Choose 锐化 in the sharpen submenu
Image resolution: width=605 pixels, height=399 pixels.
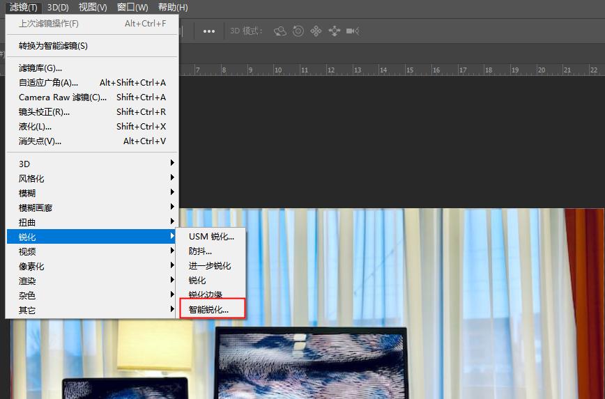click(x=211, y=281)
